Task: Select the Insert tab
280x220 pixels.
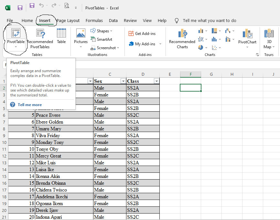Action: [45, 21]
